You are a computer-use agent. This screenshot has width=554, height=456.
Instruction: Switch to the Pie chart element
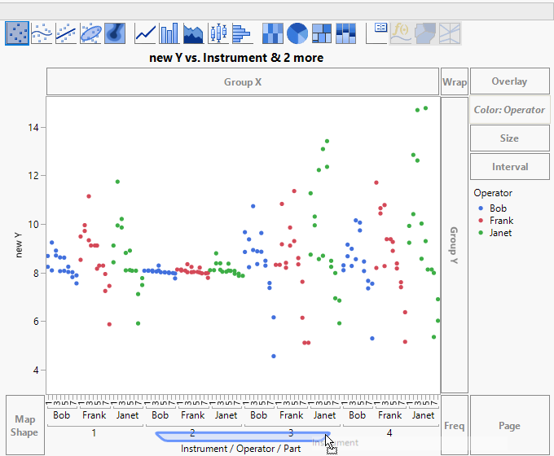(x=297, y=33)
